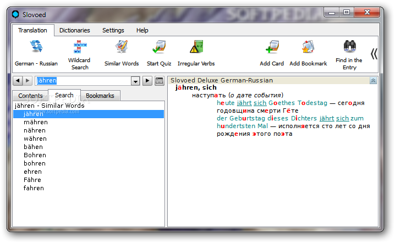This screenshot has width=395, height=243.
Task: Expand the search history dropdown
Action: click(135, 81)
